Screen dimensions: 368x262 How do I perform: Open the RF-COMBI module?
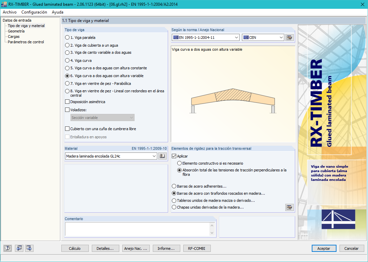tap(197, 248)
